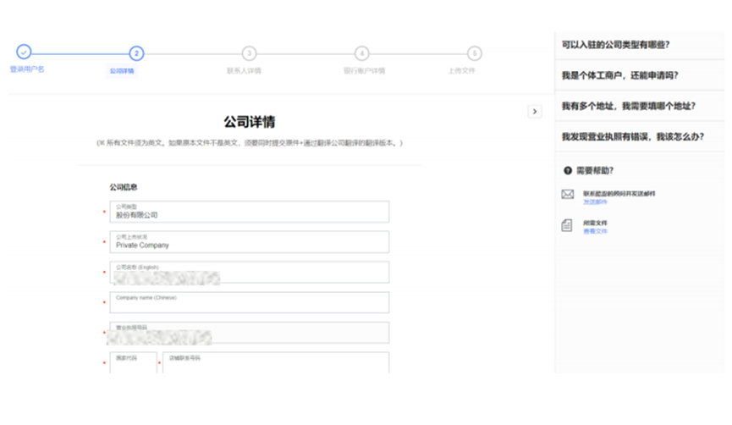The width and height of the screenshot is (732, 425).
Task: Click the document file icon in help panel
Action: tap(567, 225)
